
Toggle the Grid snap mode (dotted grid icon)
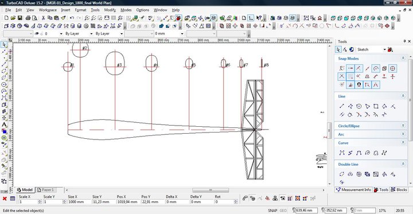350,77
